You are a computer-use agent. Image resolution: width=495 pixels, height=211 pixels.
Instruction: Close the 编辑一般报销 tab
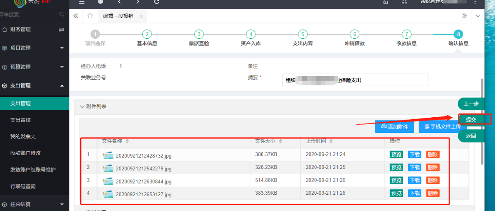pos(141,16)
